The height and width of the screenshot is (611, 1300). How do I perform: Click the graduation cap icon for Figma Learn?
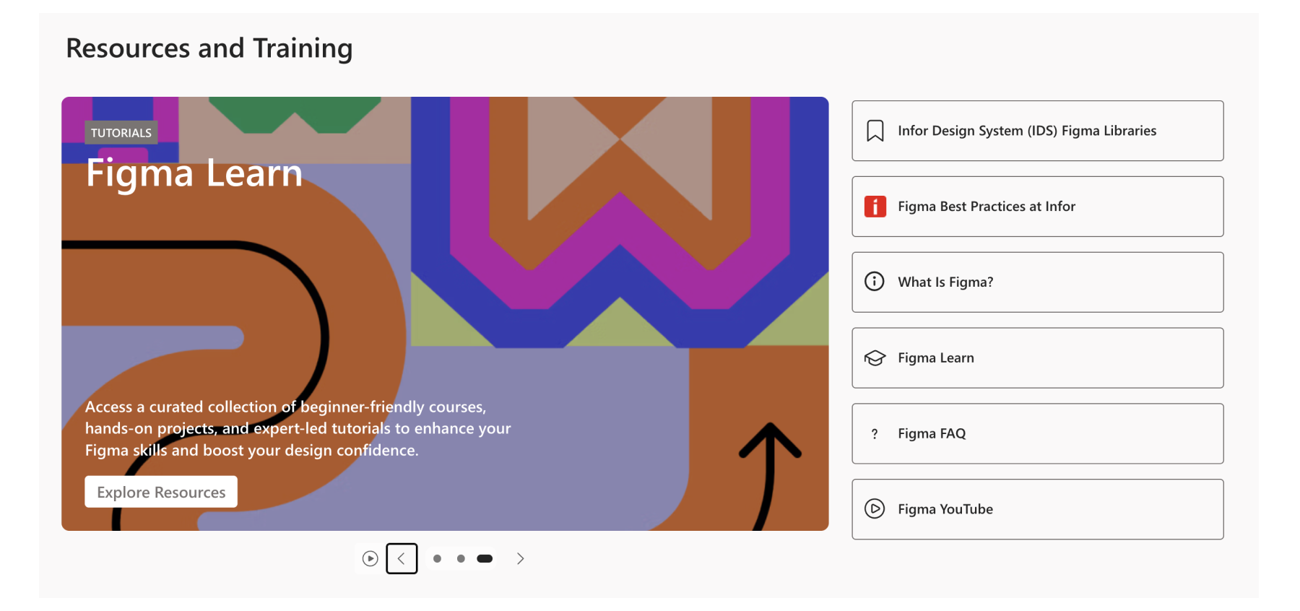(875, 358)
